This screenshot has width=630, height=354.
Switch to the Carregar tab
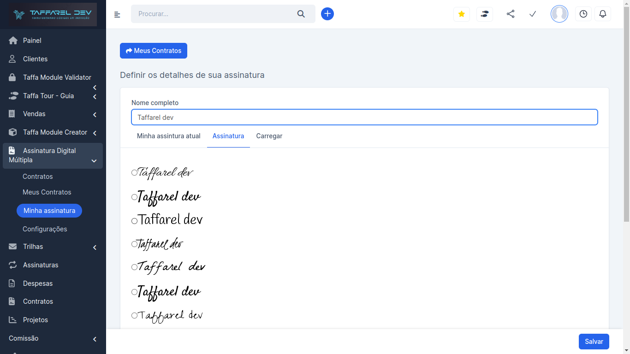tap(269, 136)
